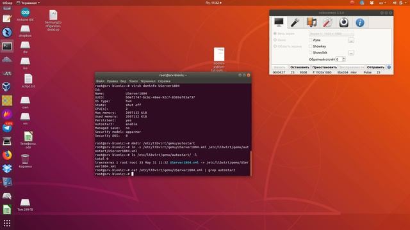Open the Вид menu in the terminal
This screenshot has height=230, width=410.
pyautogui.click(x=123, y=81)
